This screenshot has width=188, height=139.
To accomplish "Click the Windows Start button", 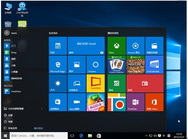I will coord(5,136).
